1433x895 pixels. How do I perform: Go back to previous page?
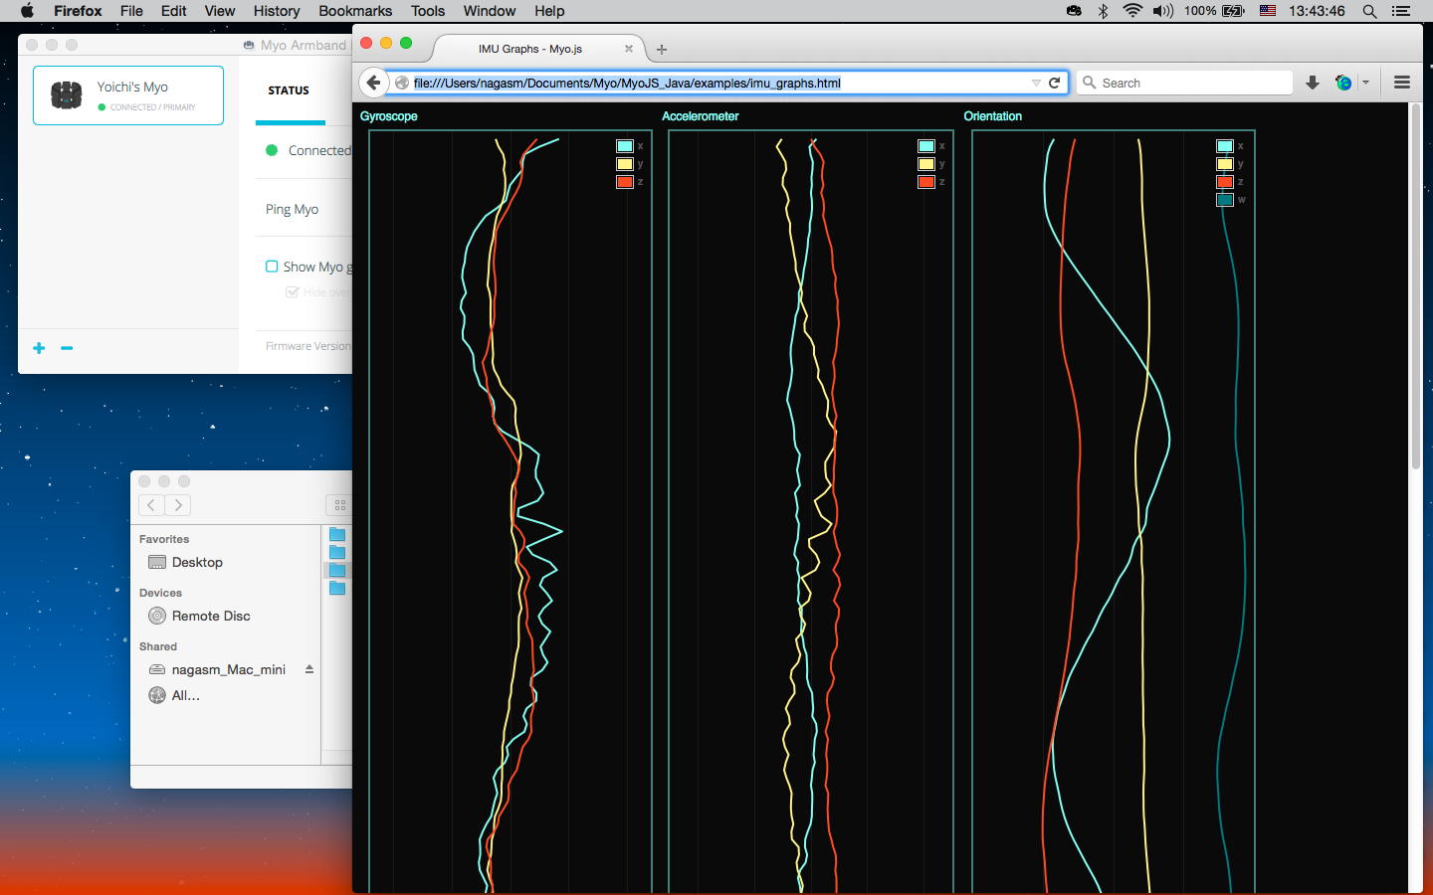[x=373, y=83]
